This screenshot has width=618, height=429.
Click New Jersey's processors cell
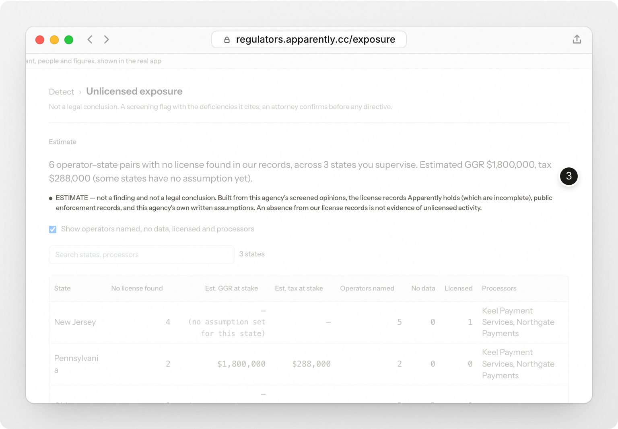518,322
